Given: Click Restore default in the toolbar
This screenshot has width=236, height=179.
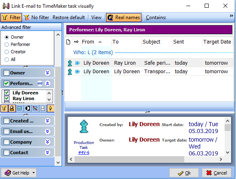Looking at the screenshot, I should pyautogui.click(x=68, y=17).
